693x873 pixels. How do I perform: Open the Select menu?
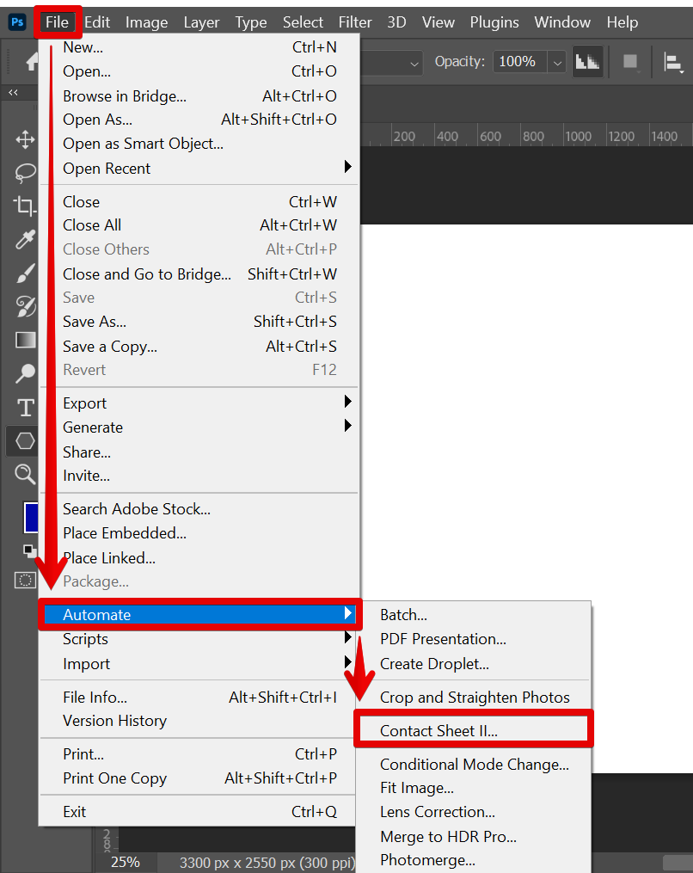303,22
